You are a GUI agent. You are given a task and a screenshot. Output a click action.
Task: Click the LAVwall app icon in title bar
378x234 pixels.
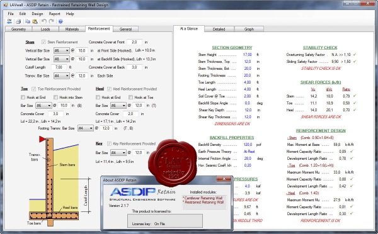[5, 5]
